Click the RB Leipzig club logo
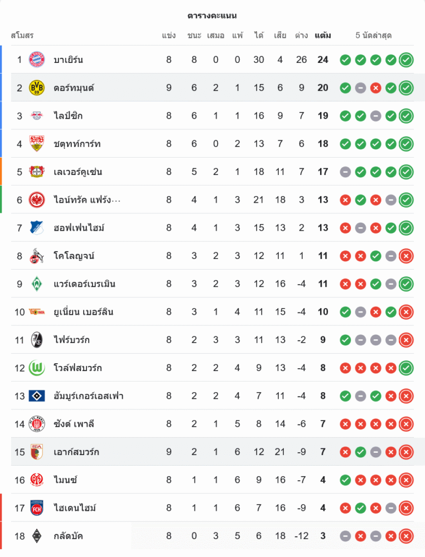 coord(37,116)
